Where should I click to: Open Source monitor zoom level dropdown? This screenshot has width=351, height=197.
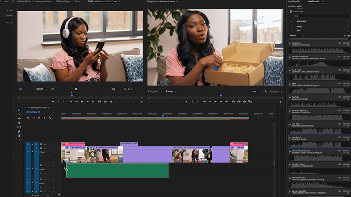pos(41,89)
